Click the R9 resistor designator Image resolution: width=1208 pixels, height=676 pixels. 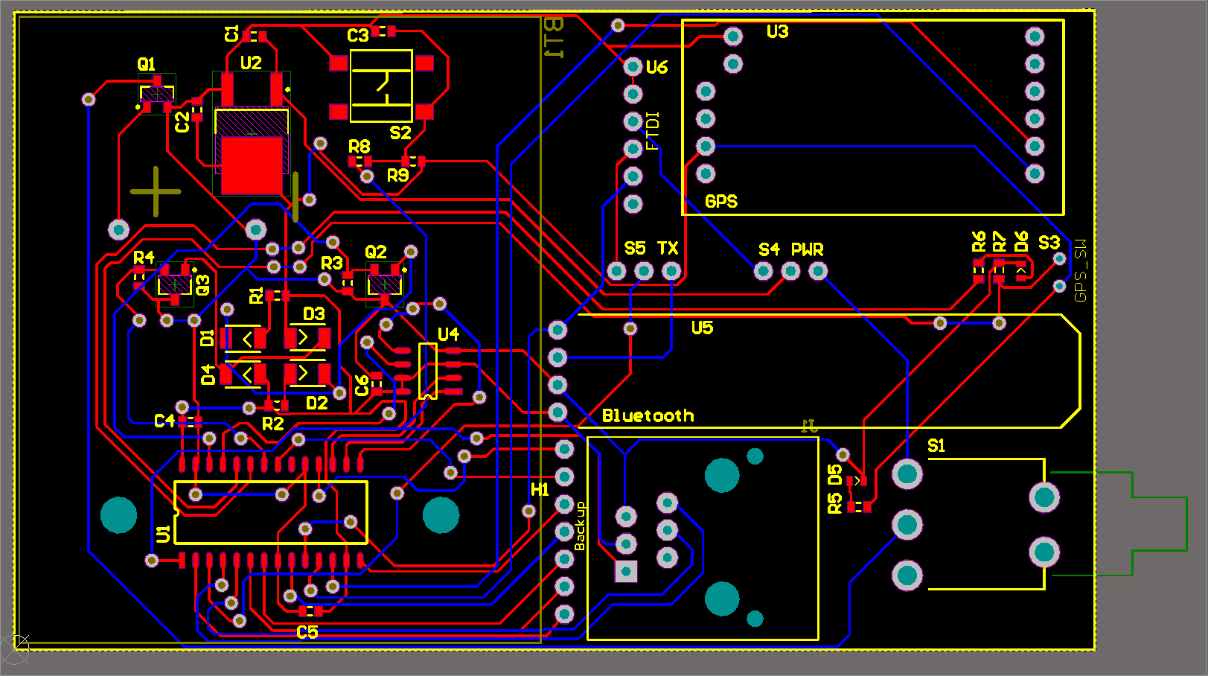[398, 176]
